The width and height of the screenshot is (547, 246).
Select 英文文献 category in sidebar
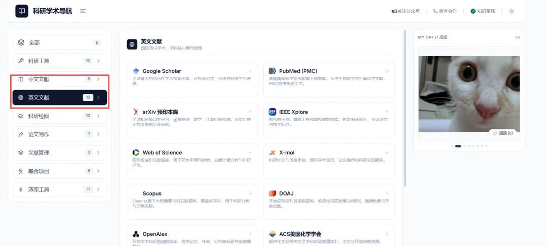pos(60,97)
